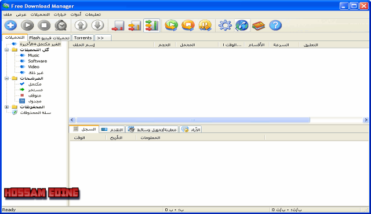Open the أدوات menu
The image size is (371, 214).
tap(76, 14)
